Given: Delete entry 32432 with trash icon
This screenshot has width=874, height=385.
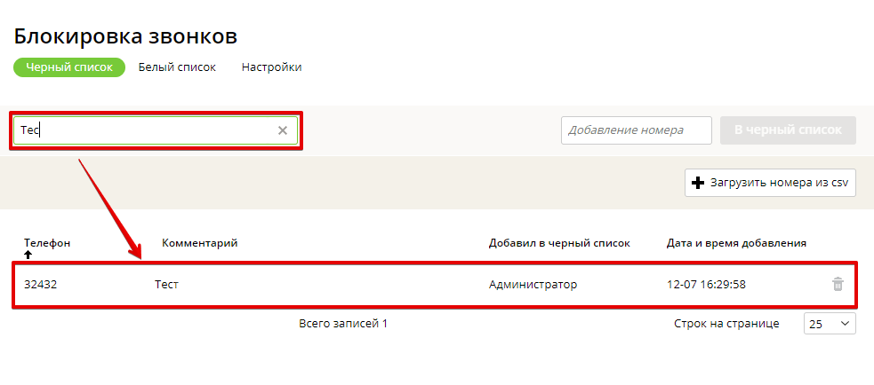Looking at the screenshot, I should [838, 285].
